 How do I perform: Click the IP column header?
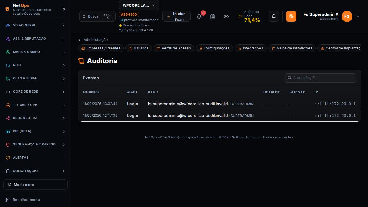316,92
